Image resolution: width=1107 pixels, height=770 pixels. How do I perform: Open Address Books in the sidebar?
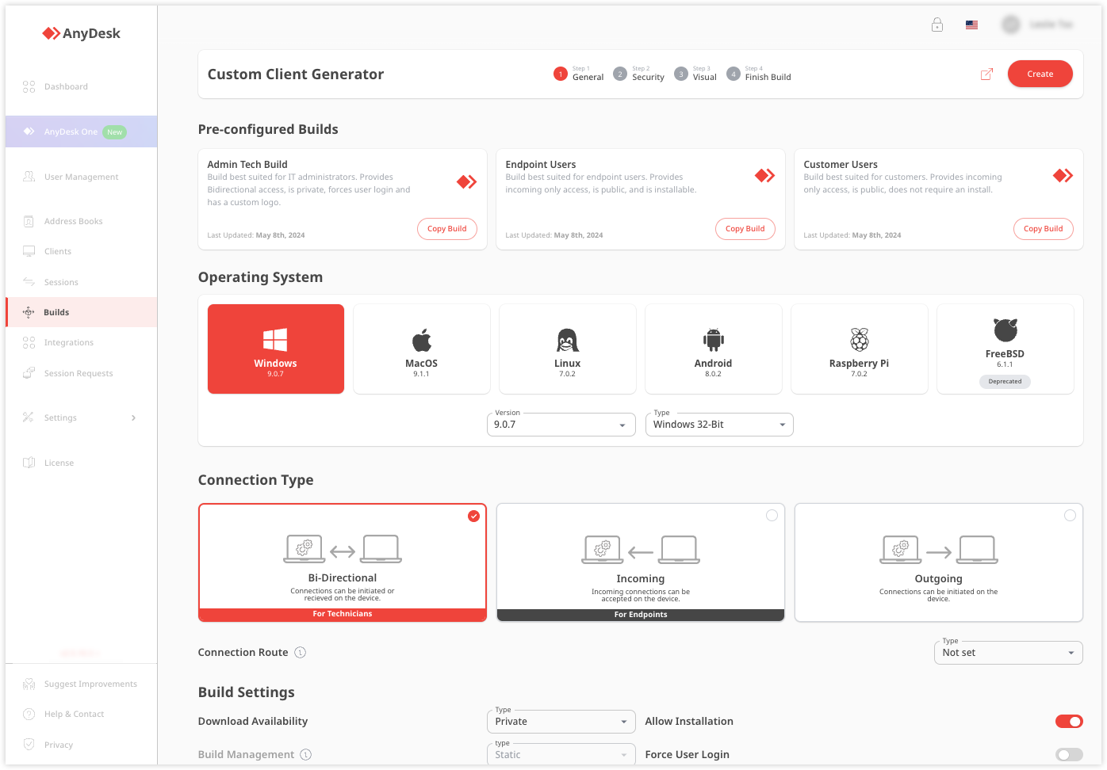tap(73, 222)
